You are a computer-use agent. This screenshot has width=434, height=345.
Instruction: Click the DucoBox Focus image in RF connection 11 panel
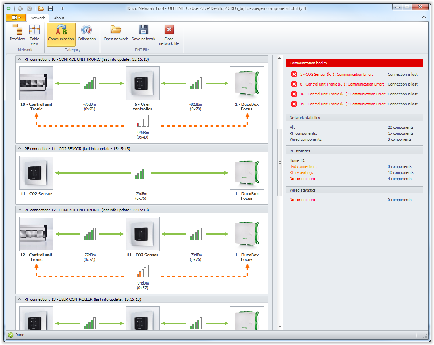(x=247, y=173)
